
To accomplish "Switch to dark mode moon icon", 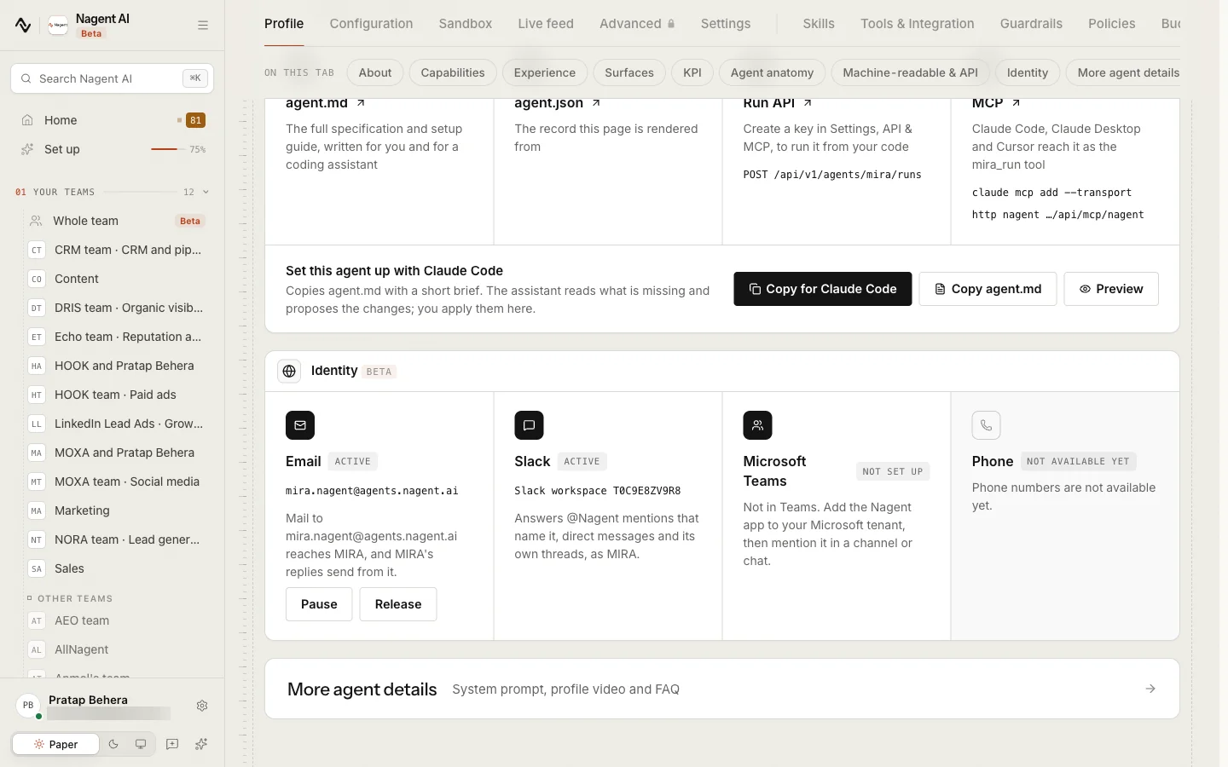I will tap(113, 744).
